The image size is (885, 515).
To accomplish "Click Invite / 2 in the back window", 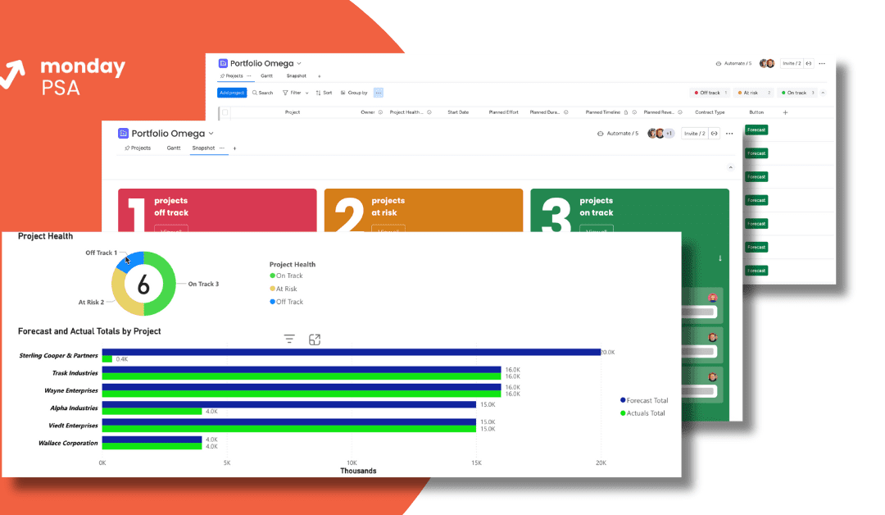I will click(792, 63).
